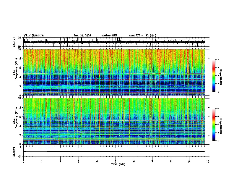Click the "start UT = 22:50:0" text
Screen dimensions: 234x181
pos(143,35)
